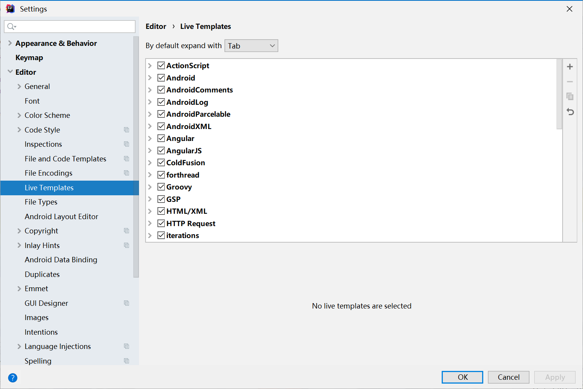Screen dimensions: 583x389
Task: Expand the GSP template group
Action: coord(150,199)
